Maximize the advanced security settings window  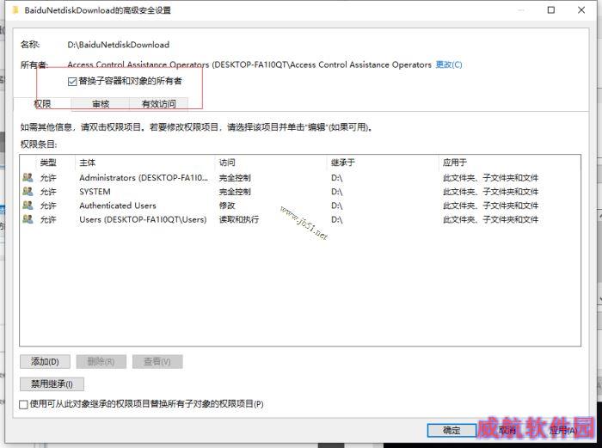click(551, 10)
